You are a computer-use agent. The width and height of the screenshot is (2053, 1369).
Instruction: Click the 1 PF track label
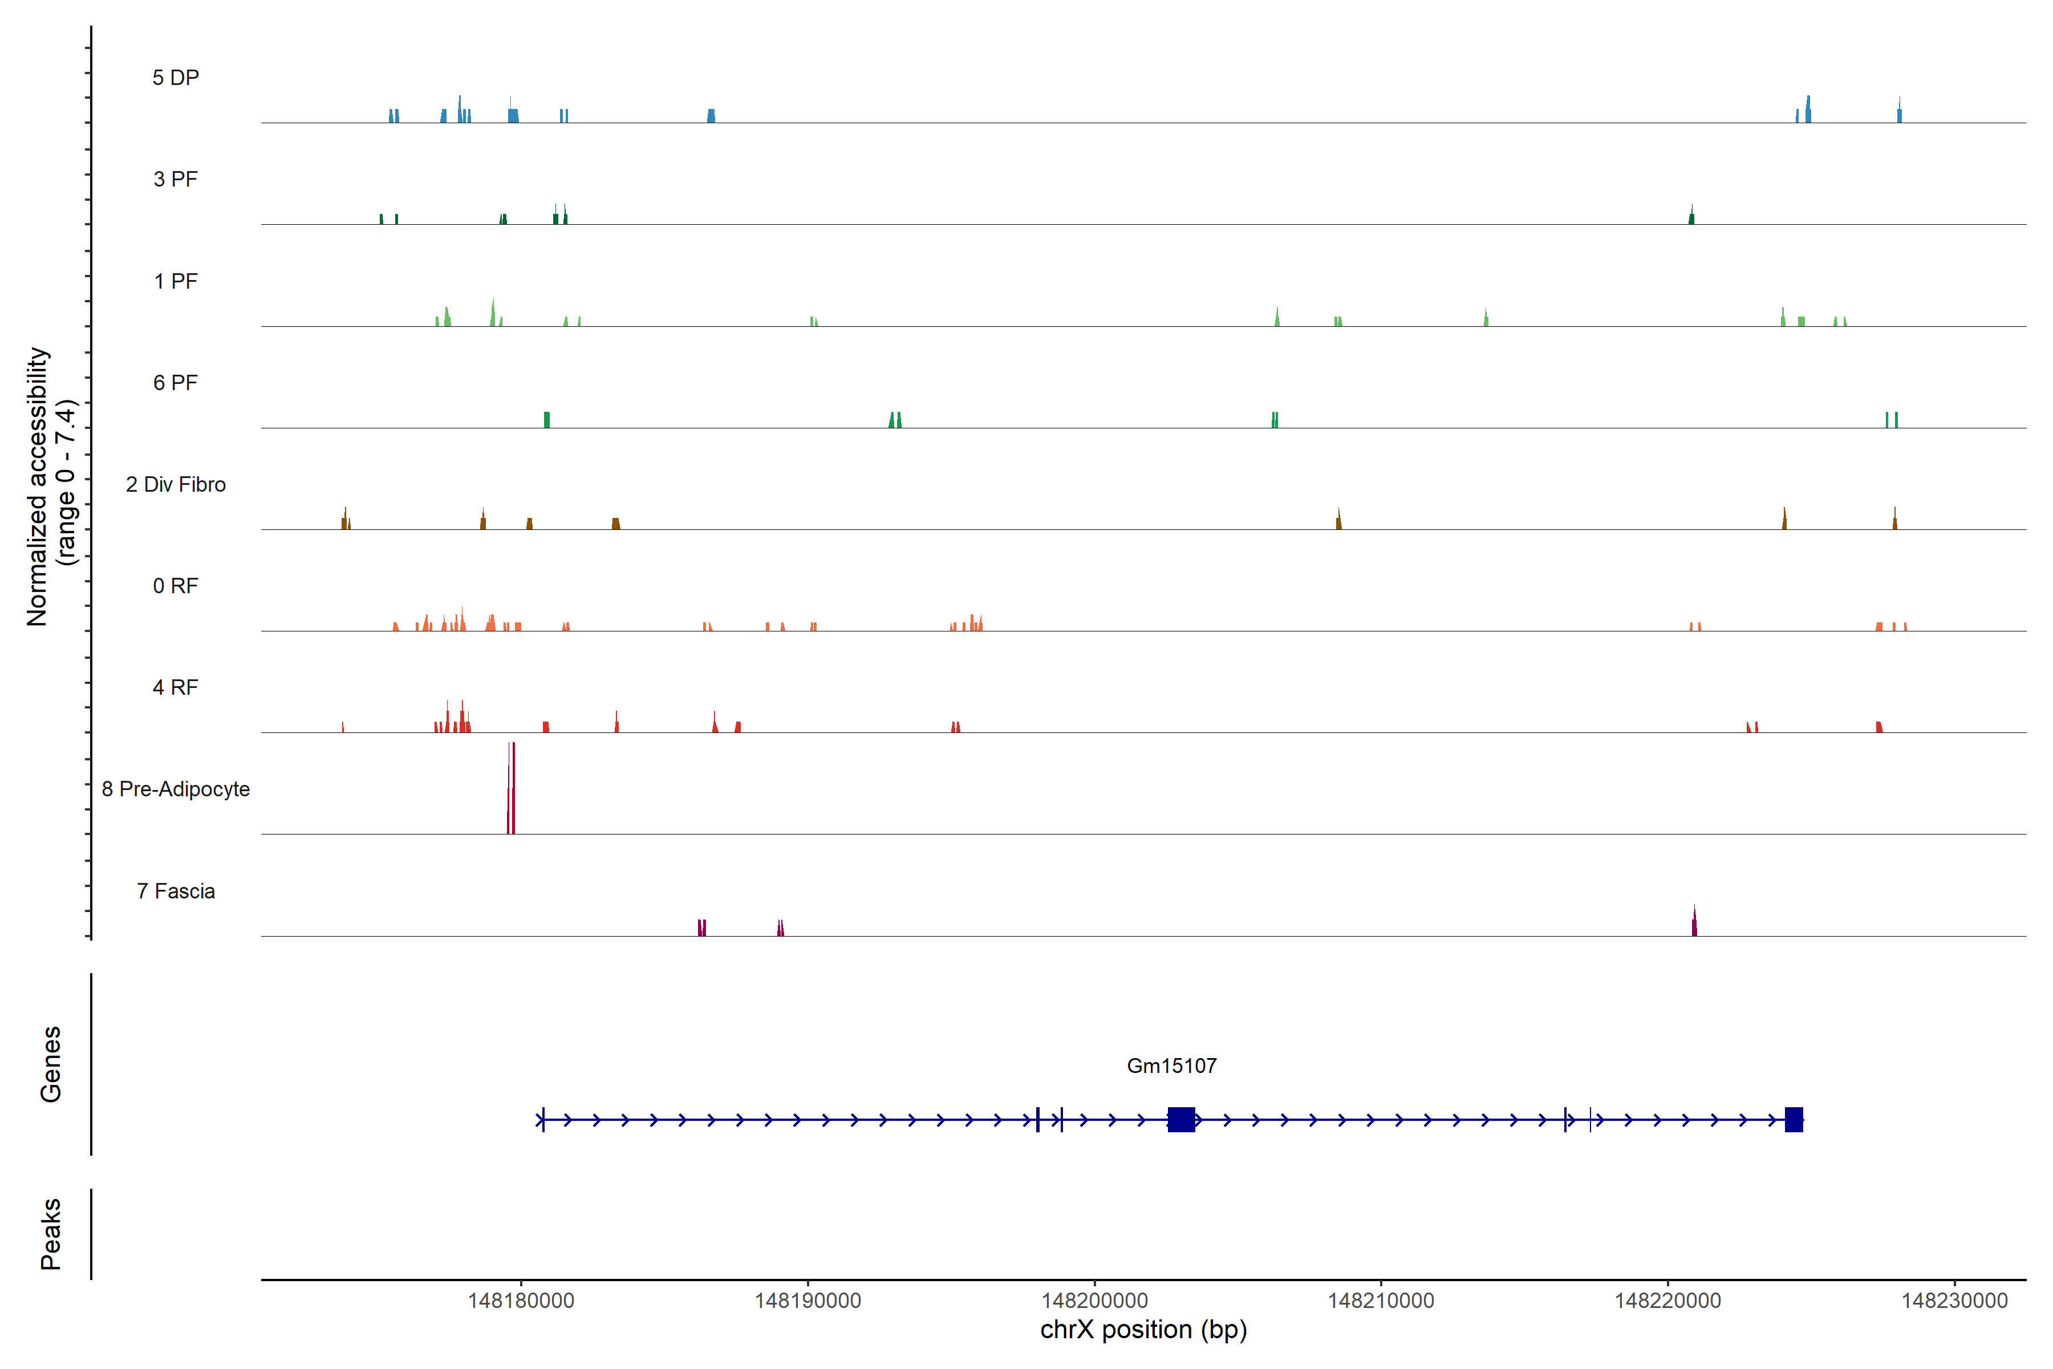click(176, 281)
